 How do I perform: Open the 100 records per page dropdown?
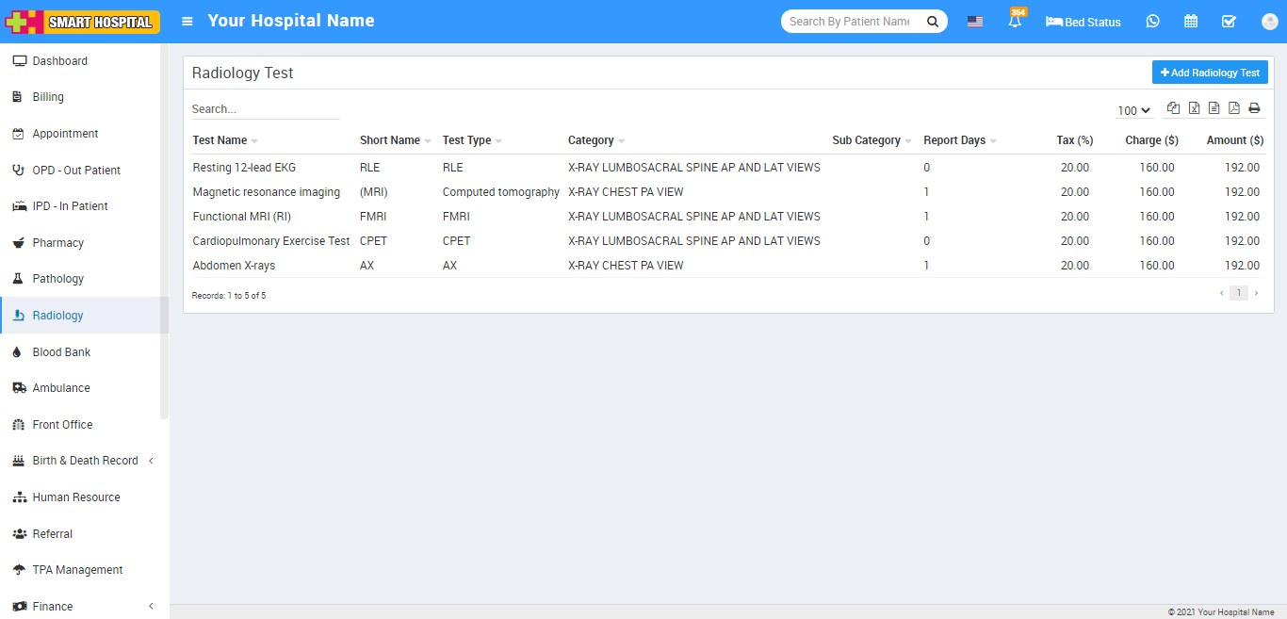[x=1133, y=111]
